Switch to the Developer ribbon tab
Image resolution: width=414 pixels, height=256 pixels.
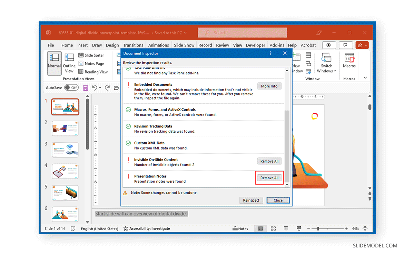[x=255, y=45]
